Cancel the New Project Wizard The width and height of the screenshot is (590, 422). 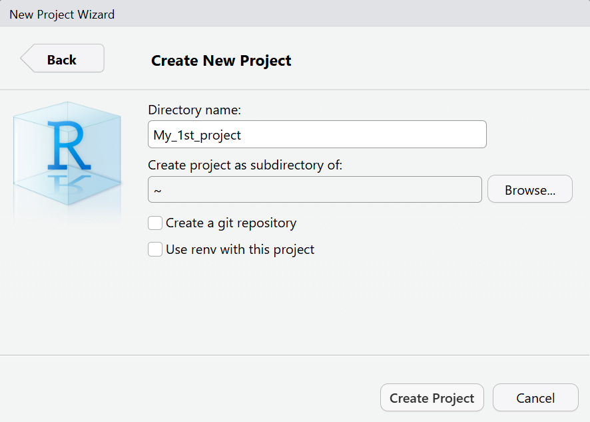535,398
